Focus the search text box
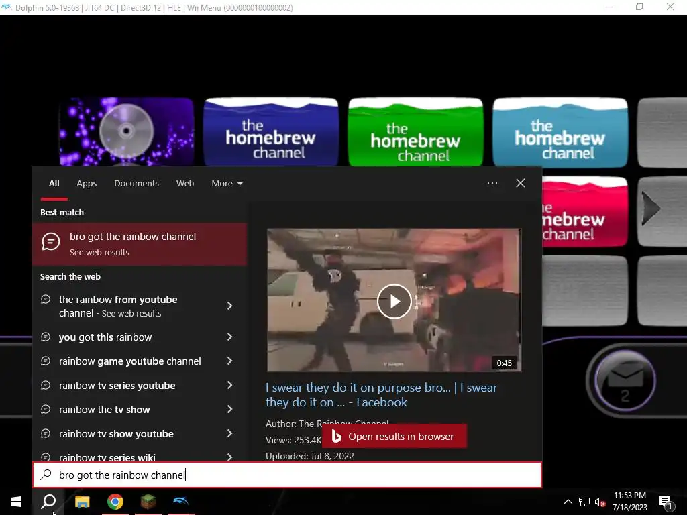The image size is (687, 515). coord(287,475)
